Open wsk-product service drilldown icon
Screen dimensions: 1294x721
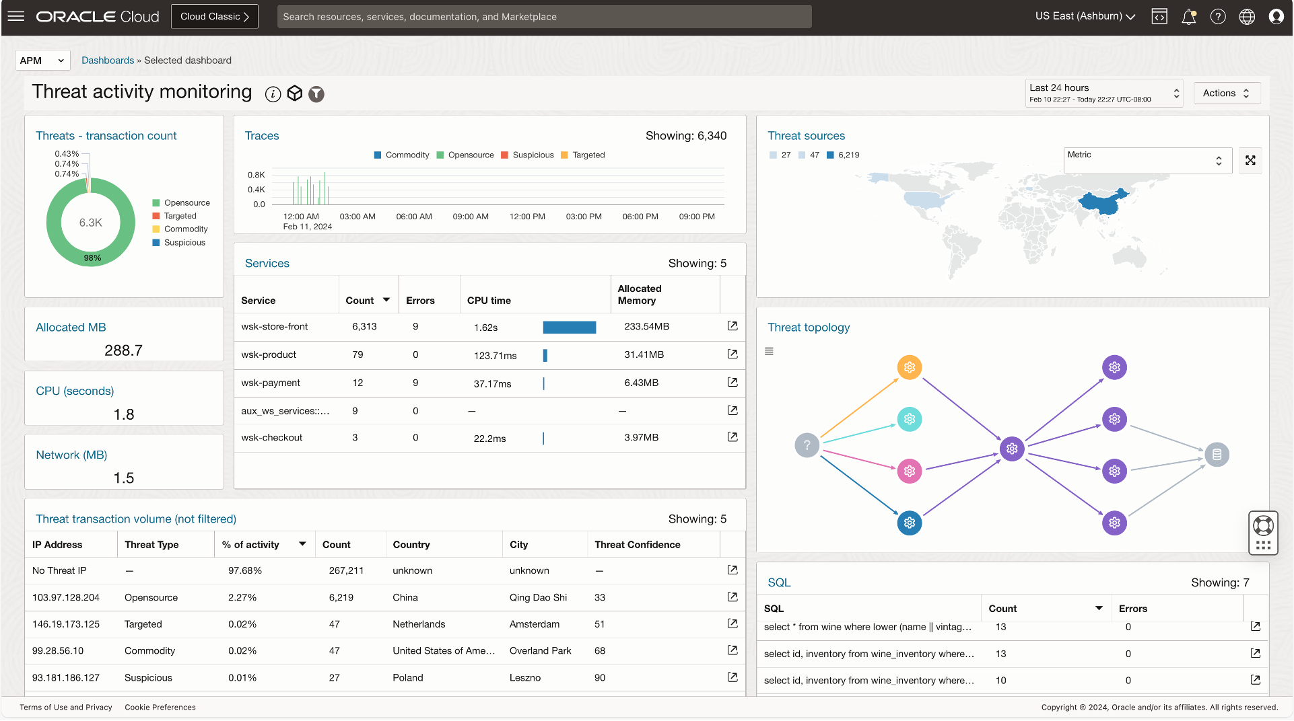pos(733,354)
